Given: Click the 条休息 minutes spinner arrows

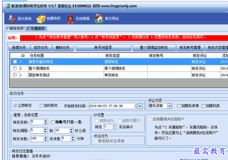Looking at the screenshot, I should (73, 139).
